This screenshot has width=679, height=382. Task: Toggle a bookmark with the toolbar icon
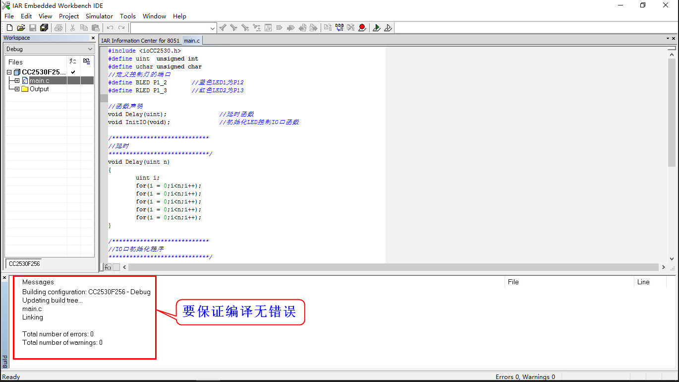280,28
